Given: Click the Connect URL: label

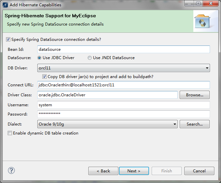Looking at the screenshot, I should (x=21, y=85).
